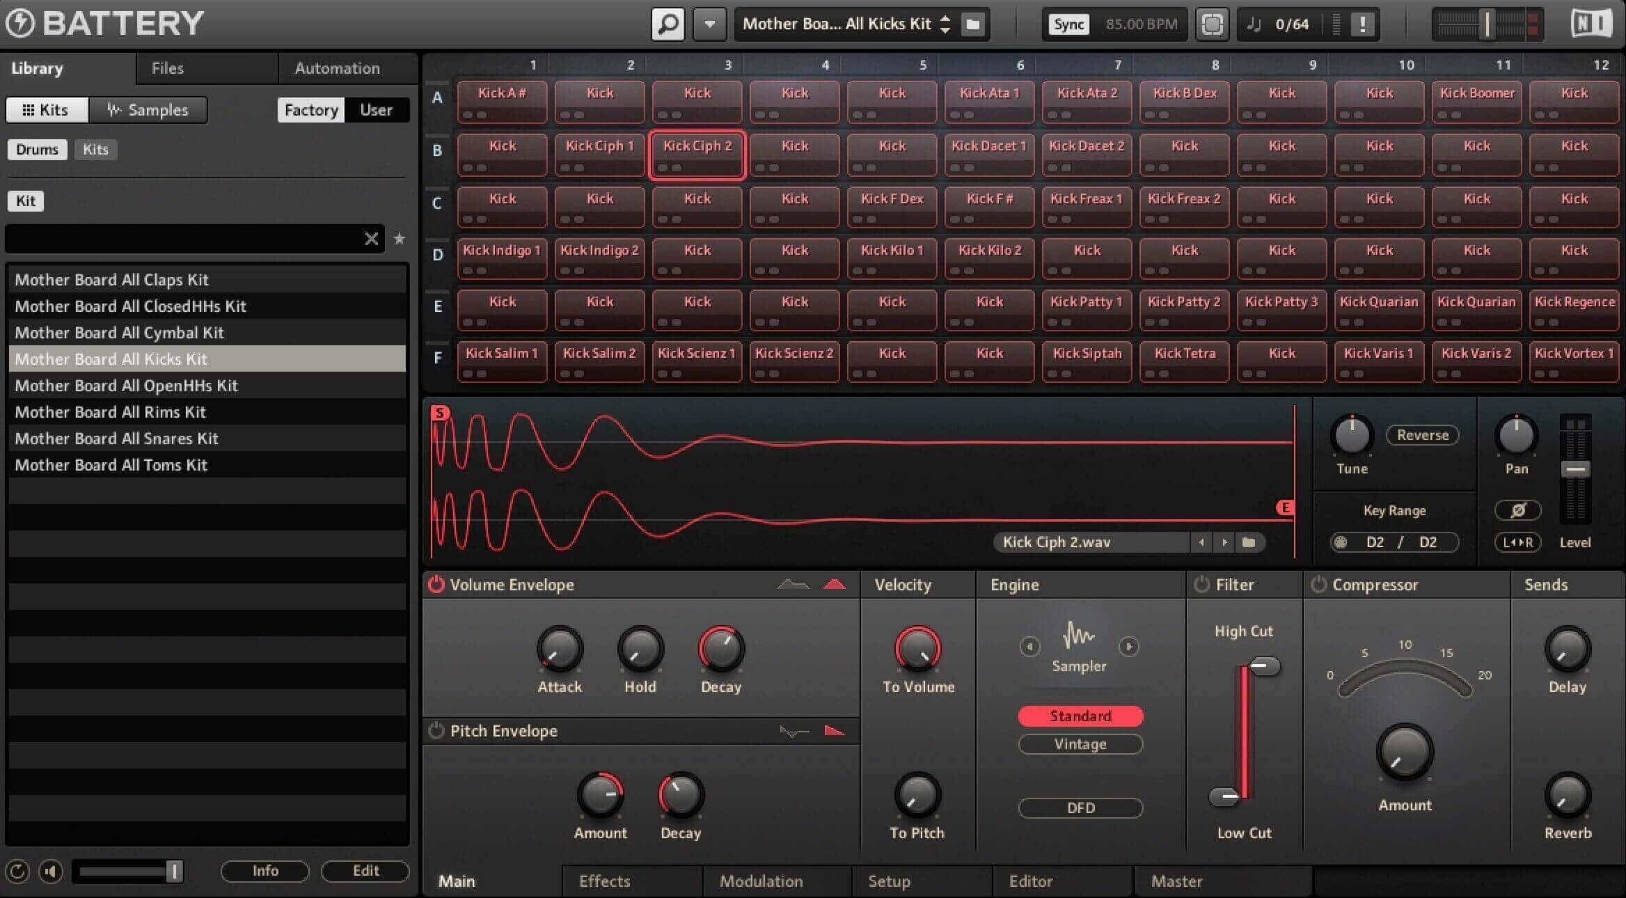Click the folder icon beside Kick Ciph 2.wav
Screen dimensions: 1626x898
click(1249, 542)
